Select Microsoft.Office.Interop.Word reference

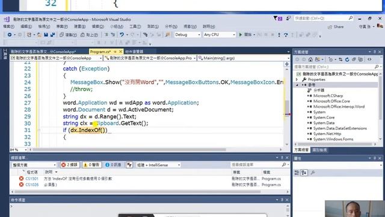pyautogui.click(x=339, y=107)
